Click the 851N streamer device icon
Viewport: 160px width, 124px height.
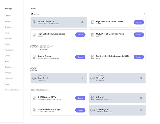[x=92, y=78]
